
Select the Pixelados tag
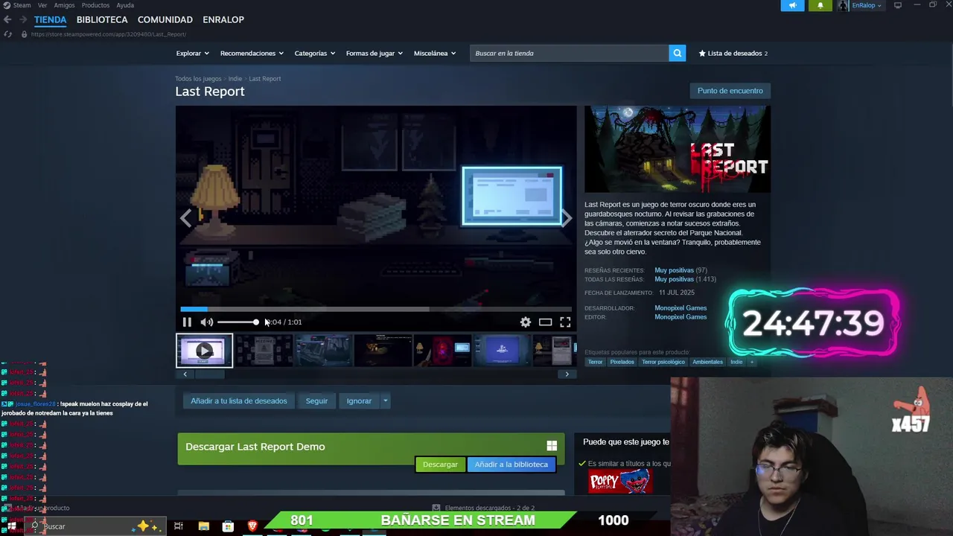click(x=622, y=362)
